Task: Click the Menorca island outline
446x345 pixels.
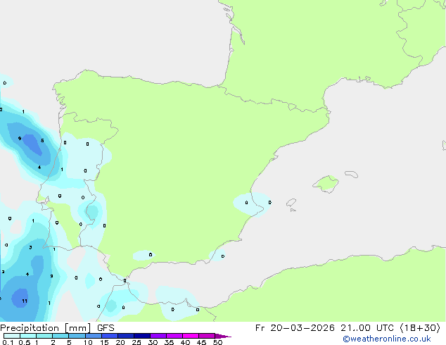Action: [351, 174]
